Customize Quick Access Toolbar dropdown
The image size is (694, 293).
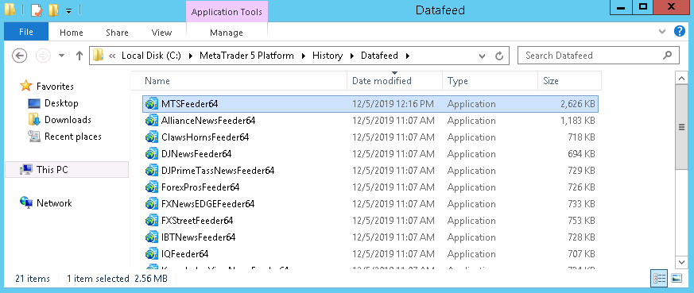click(68, 10)
